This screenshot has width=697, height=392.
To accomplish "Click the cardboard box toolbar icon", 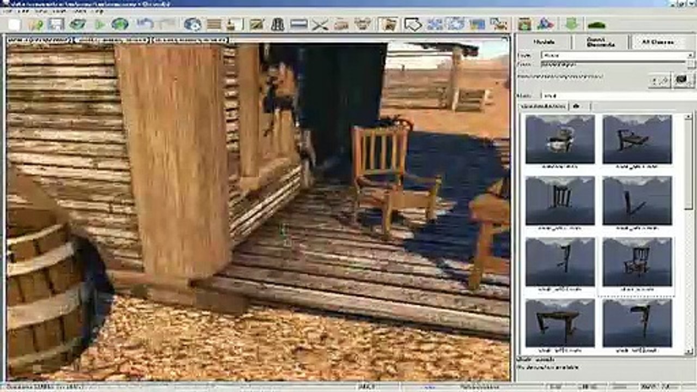I will [x=341, y=24].
